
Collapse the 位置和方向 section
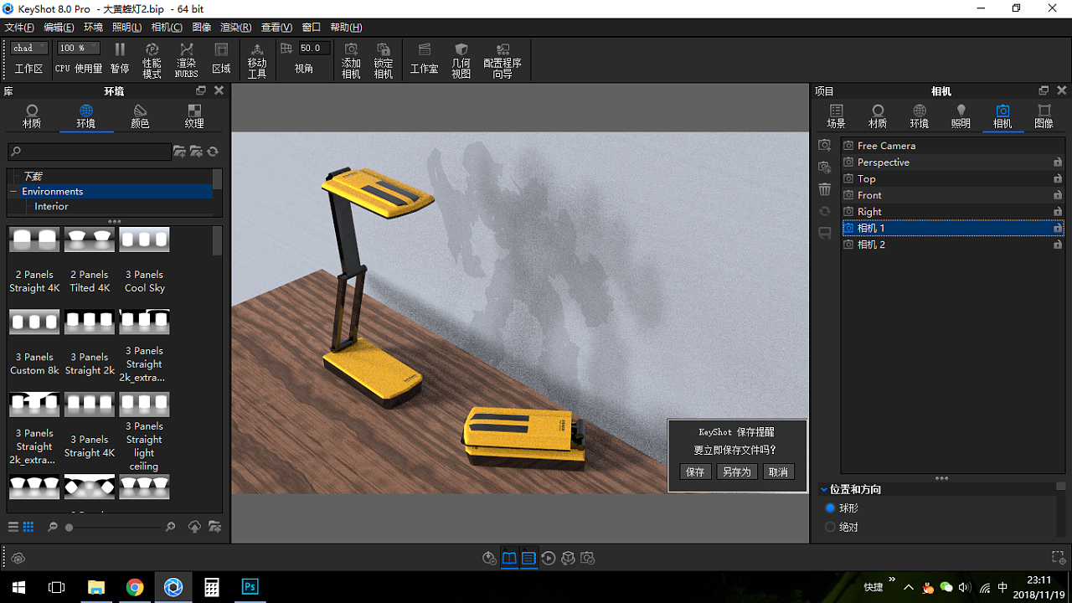[x=824, y=489]
